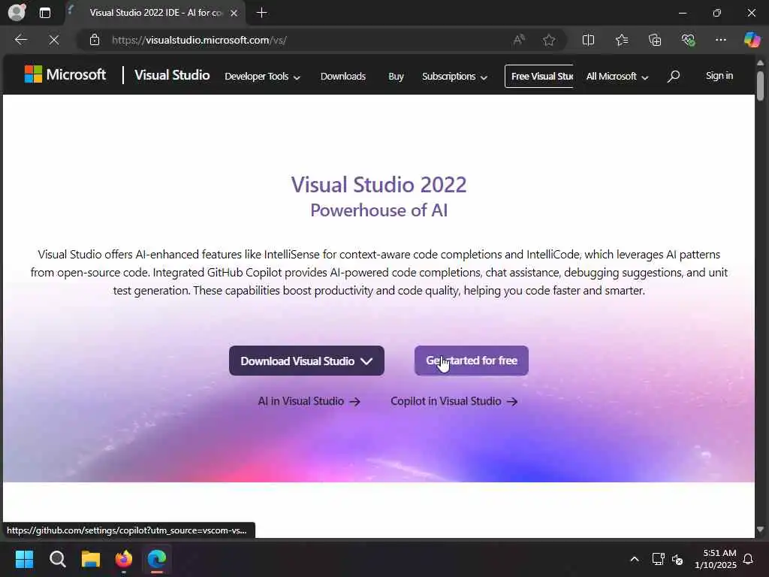Click Get started for free button
This screenshot has width=769, height=577.
pos(472,361)
